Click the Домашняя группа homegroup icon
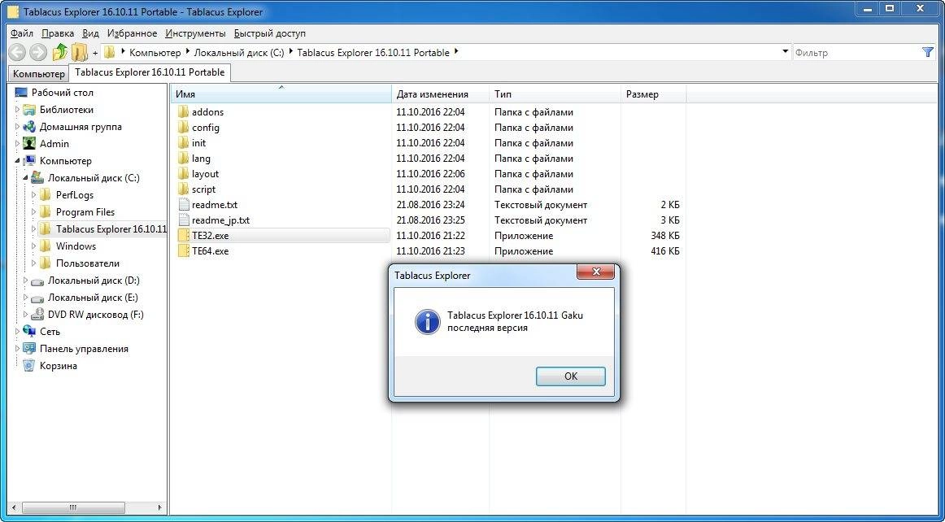Screen dimensions: 945x522 click(x=29, y=127)
